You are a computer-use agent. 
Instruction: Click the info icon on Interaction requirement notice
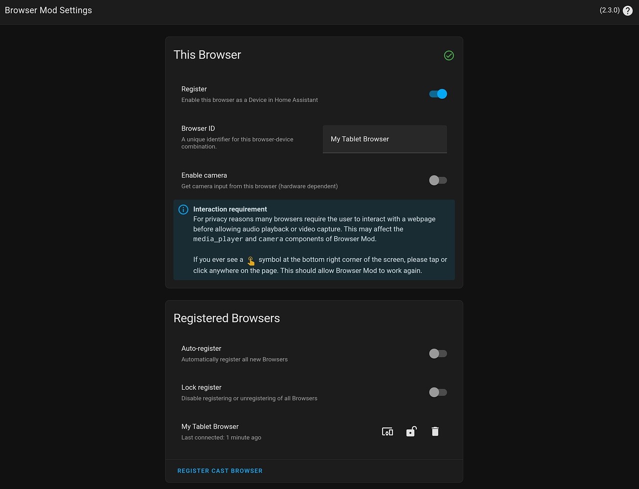pyautogui.click(x=183, y=209)
